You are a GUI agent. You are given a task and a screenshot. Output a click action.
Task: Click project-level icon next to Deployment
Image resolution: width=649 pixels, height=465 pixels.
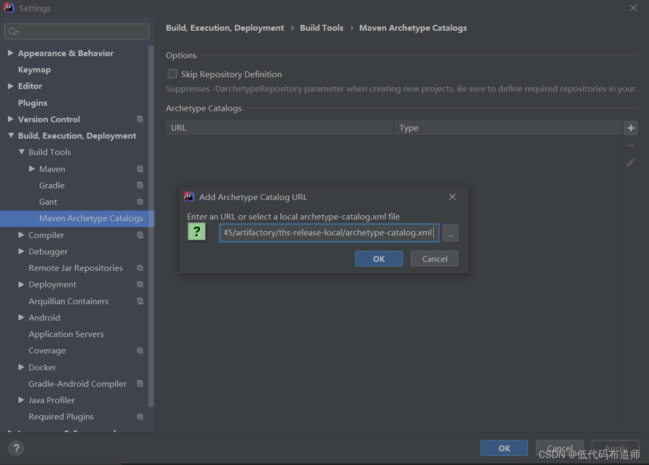140,284
